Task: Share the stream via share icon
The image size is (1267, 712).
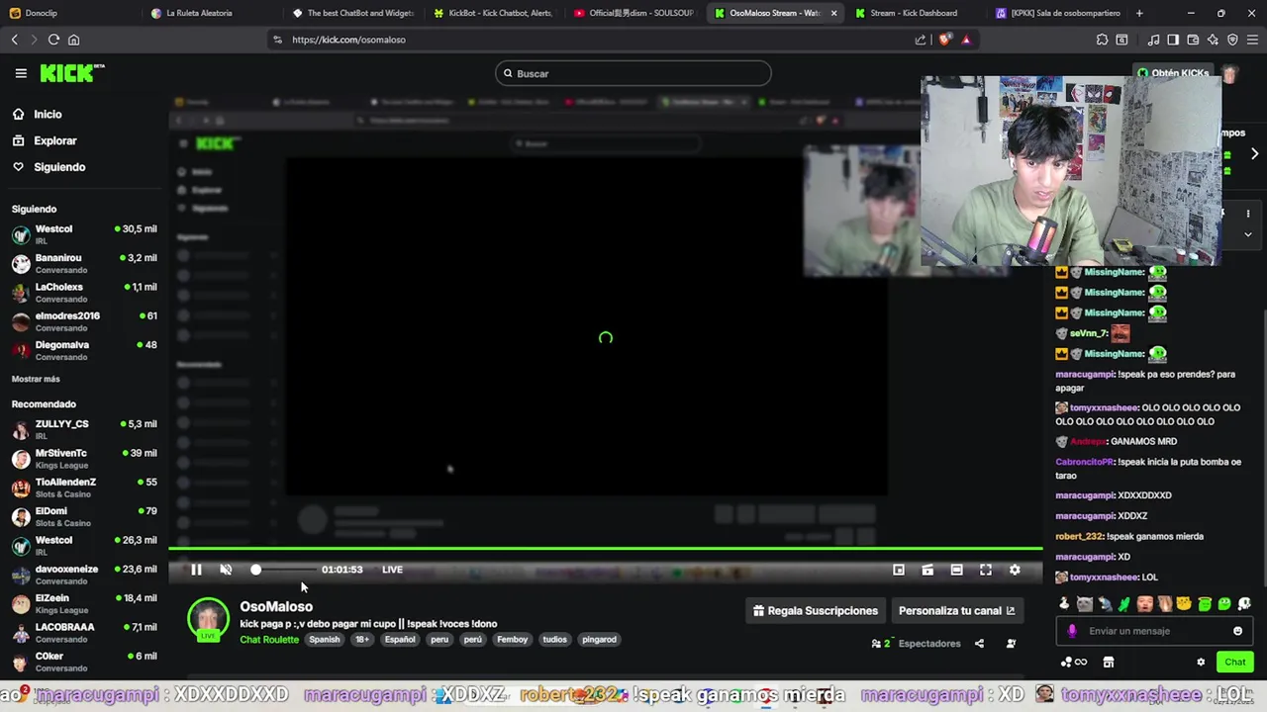Action: [x=979, y=644]
